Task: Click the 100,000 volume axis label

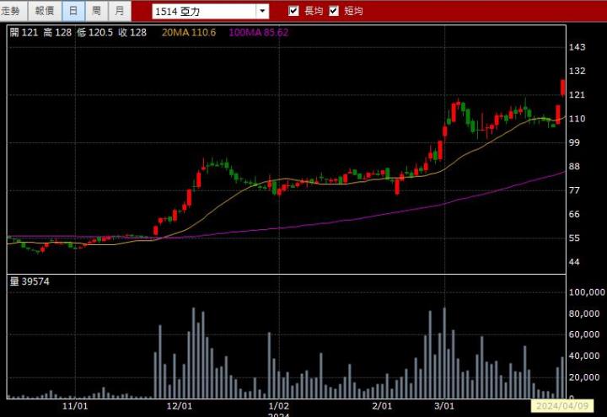Action: [587, 292]
